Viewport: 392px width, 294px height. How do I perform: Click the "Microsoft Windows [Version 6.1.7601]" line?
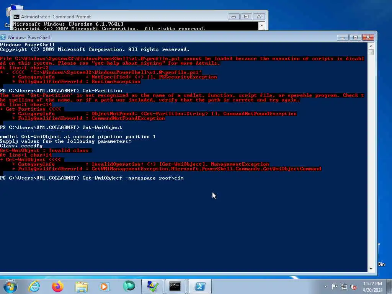[68, 24]
